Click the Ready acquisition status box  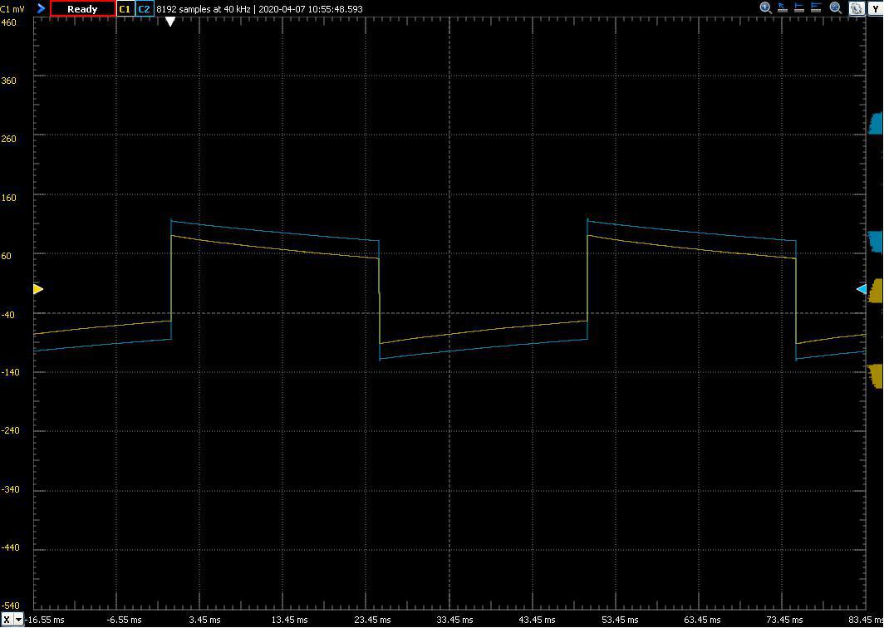tap(83, 8)
